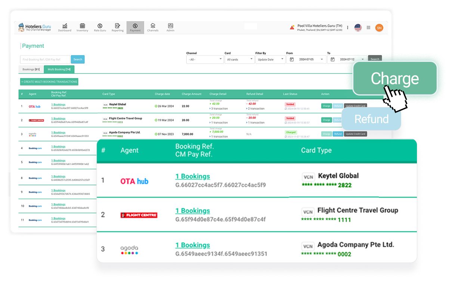Expand 2 transaction refund detail
This screenshot has width=455, height=282.
click(x=256, y=109)
